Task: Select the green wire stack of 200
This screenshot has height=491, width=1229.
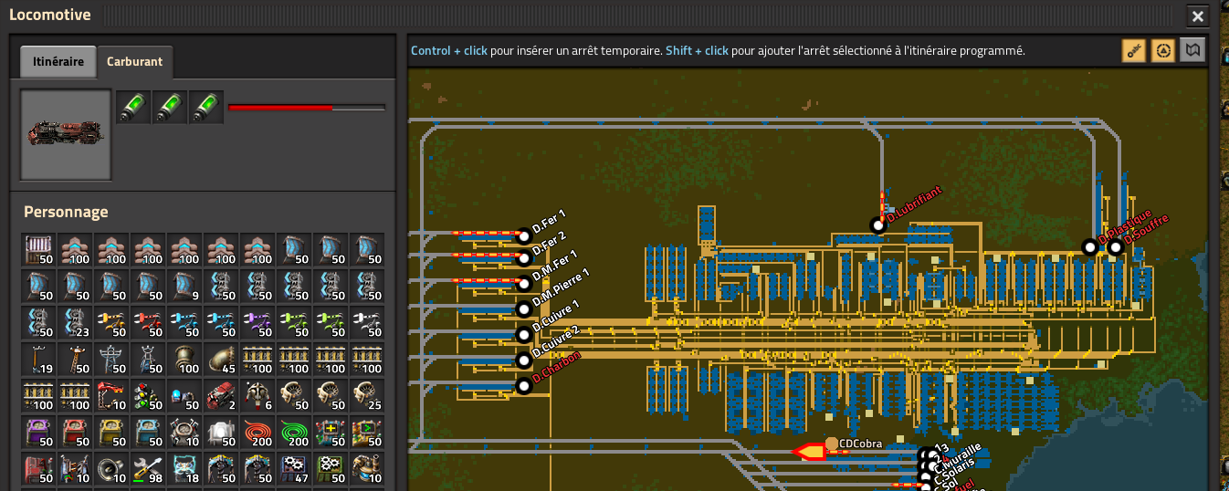Action: 294,433
